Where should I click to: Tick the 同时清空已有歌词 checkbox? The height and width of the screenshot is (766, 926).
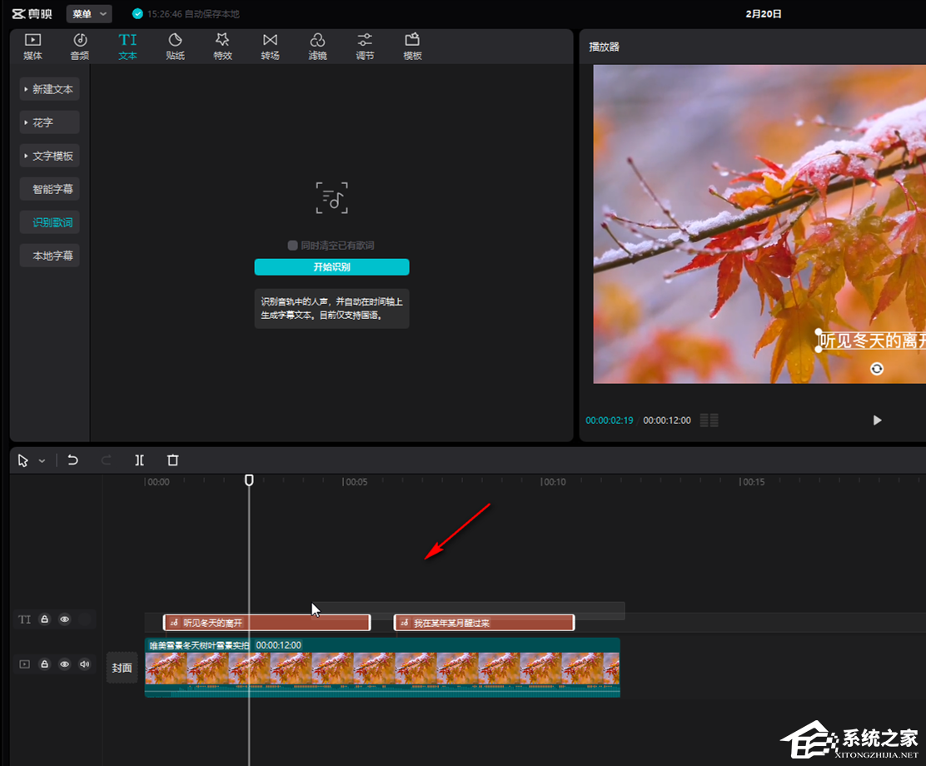(293, 246)
